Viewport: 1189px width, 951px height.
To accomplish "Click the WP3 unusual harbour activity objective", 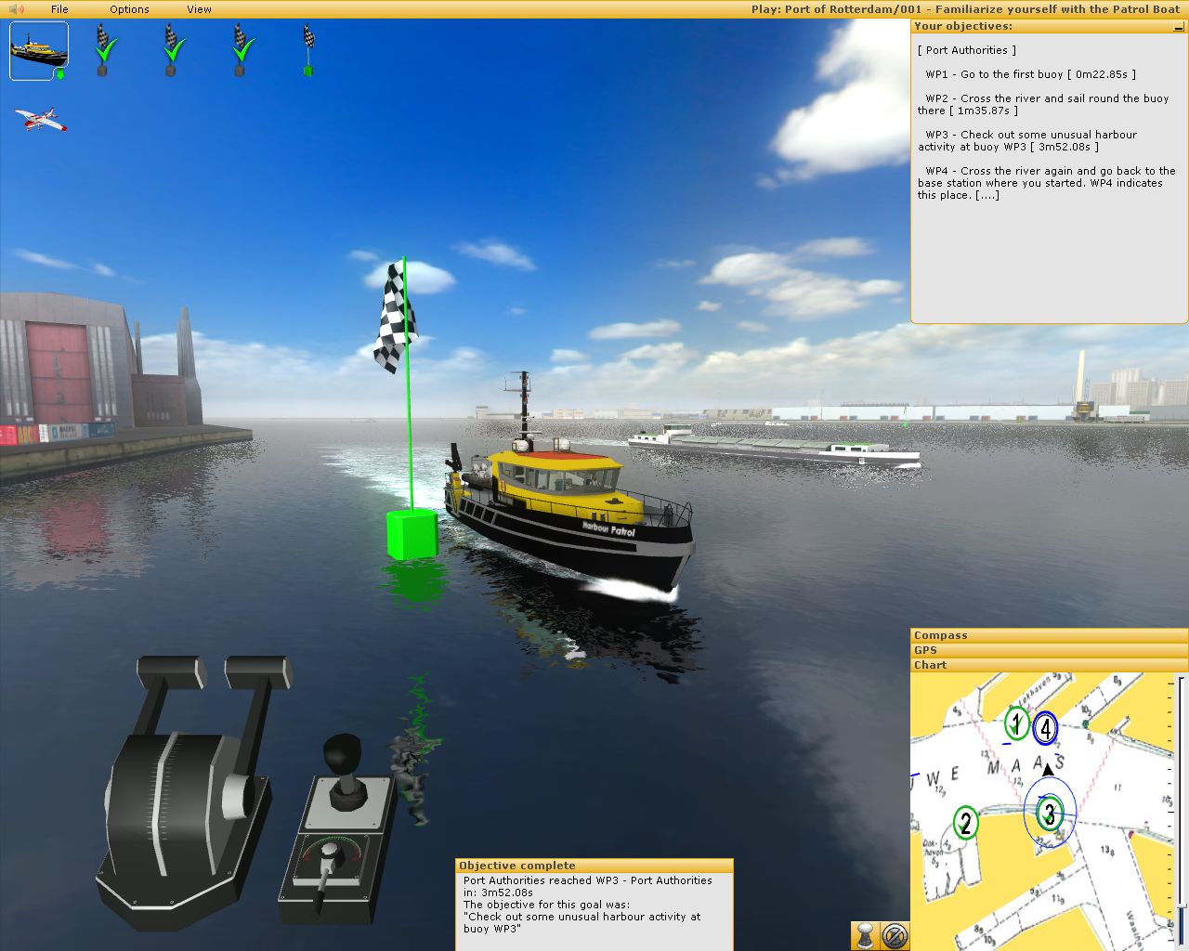I will coord(1027,140).
